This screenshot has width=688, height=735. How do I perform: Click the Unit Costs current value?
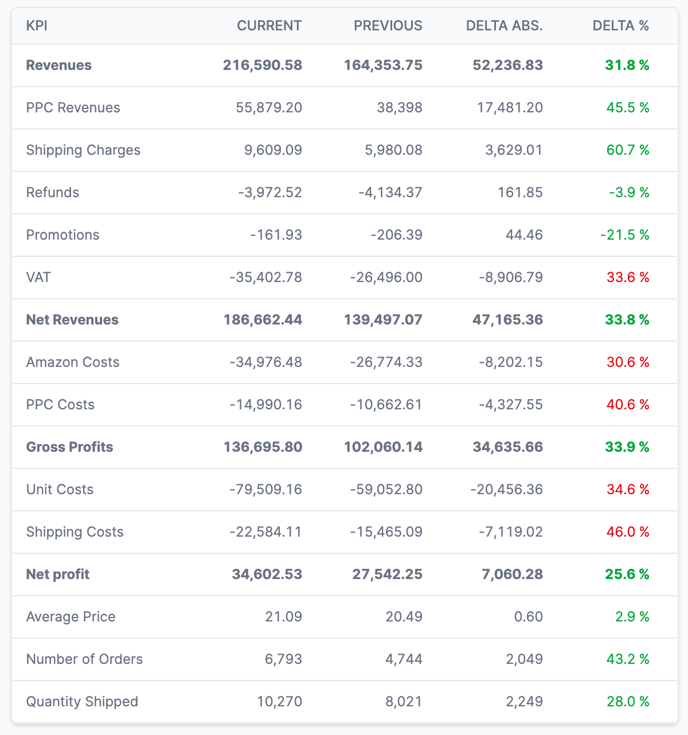[x=265, y=490]
